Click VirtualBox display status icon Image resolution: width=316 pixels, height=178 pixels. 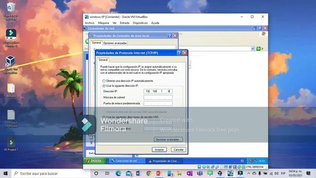pyautogui.click(x=226, y=167)
